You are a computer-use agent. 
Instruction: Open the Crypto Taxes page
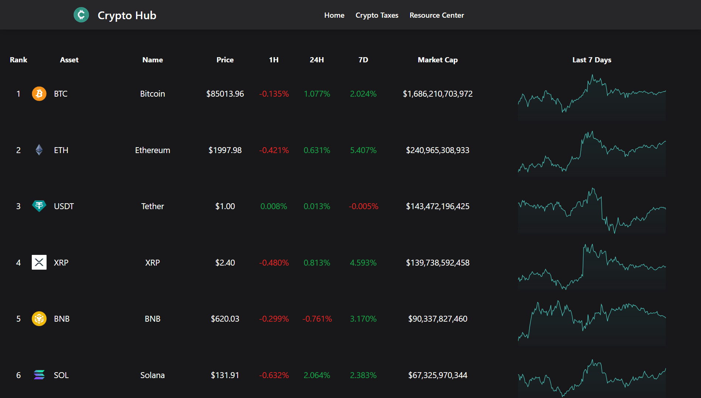(x=377, y=15)
